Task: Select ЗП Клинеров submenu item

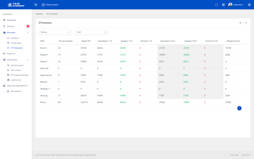Action: pyautogui.click(x=16, y=48)
